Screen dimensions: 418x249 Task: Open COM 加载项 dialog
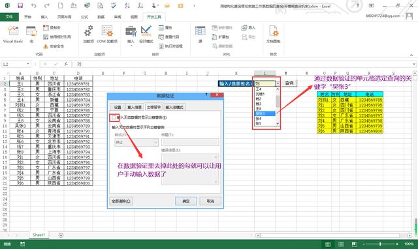(107, 35)
